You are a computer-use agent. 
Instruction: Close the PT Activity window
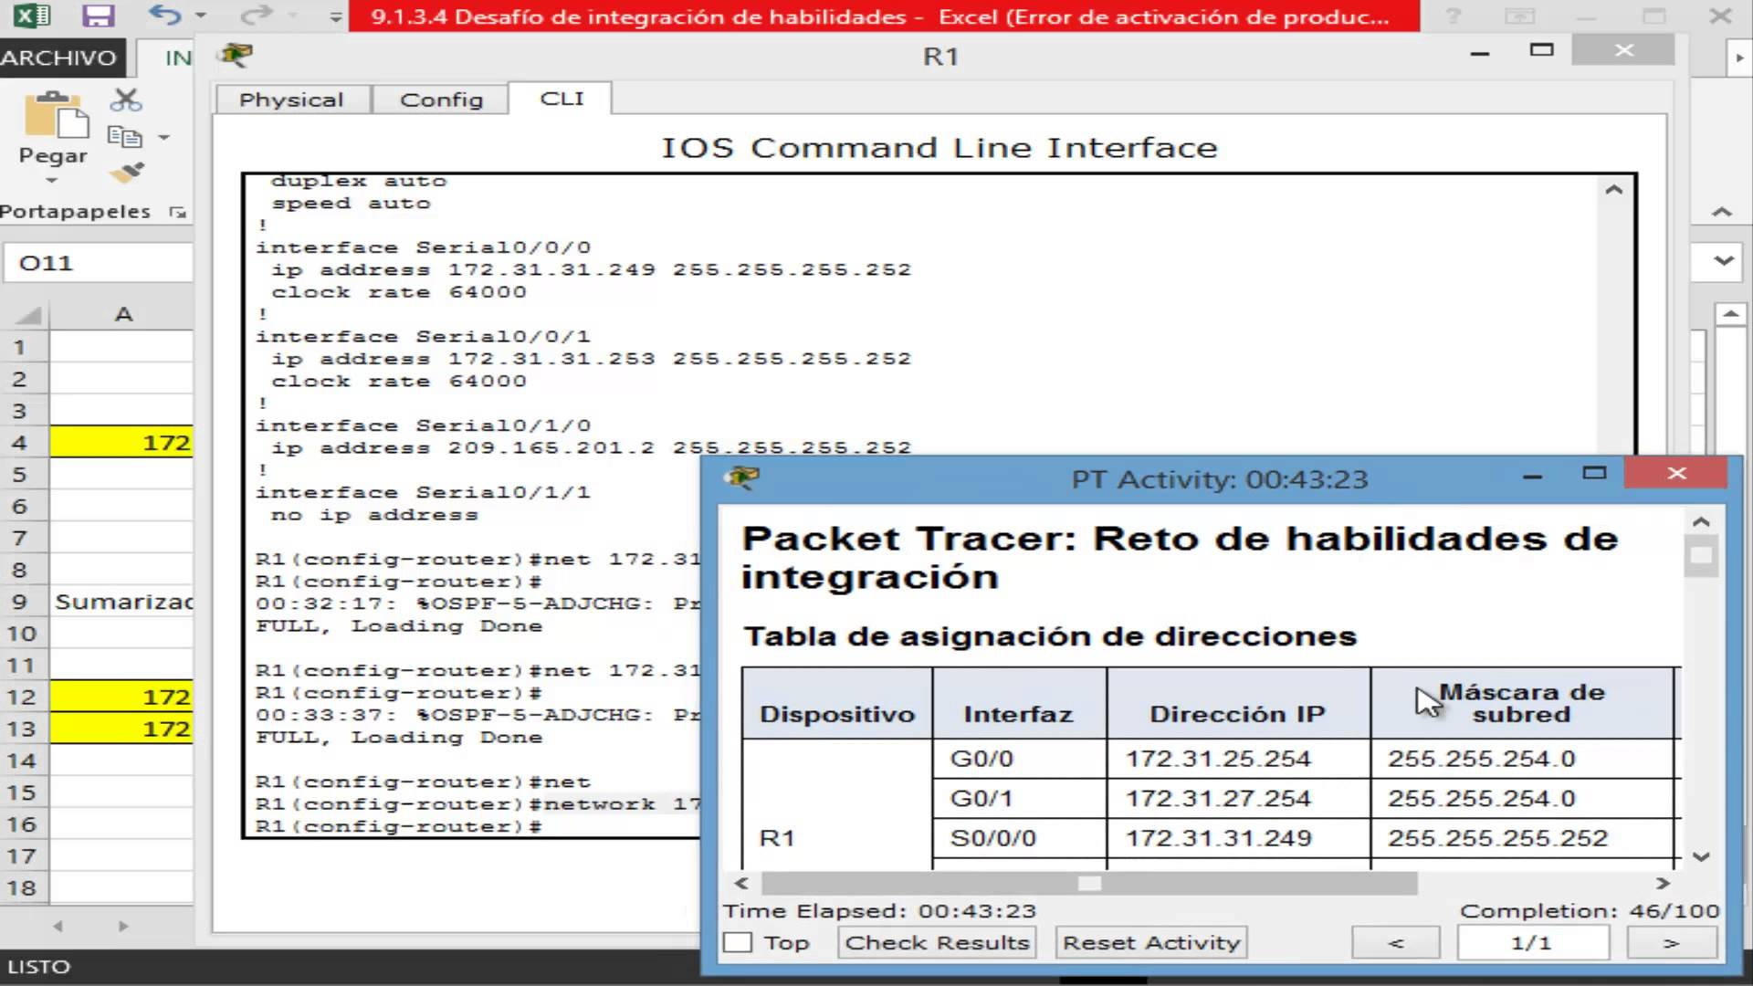1676,473
